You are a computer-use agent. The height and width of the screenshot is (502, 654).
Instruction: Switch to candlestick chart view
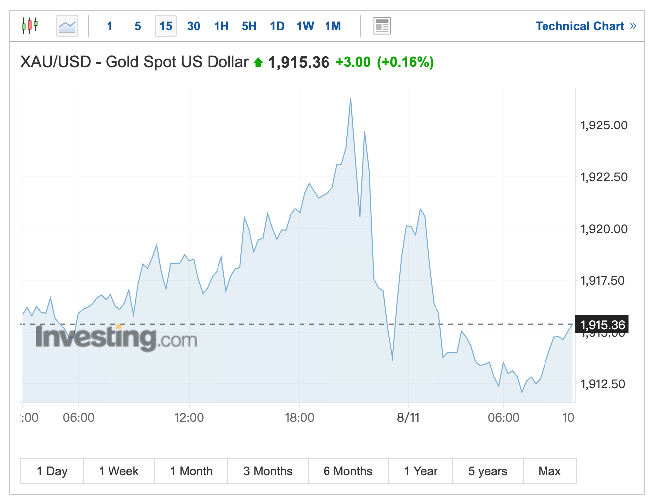pyautogui.click(x=29, y=25)
